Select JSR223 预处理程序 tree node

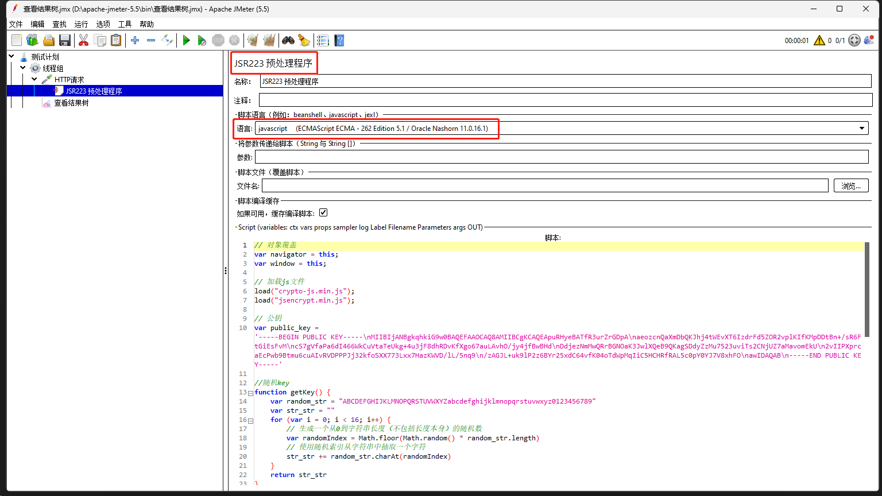click(94, 91)
